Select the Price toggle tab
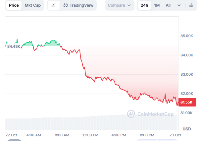The image size is (198, 141). coord(14,5)
